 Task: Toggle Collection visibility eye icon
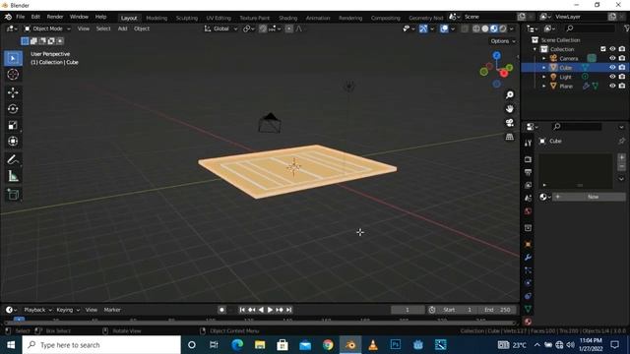(612, 49)
